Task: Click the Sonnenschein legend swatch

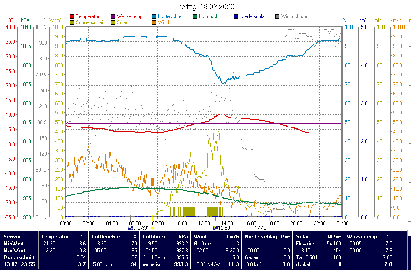Action: coord(72,22)
